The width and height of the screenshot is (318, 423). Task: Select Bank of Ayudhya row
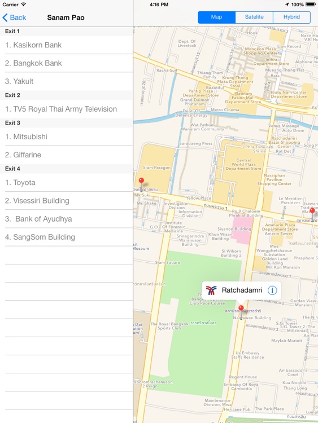pyautogui.click(x=67, y=219)
